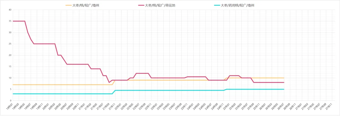Click the y-axis label 30
This screenshot has width=340, height=117.
pyautogui.click(x=10, y=33)
